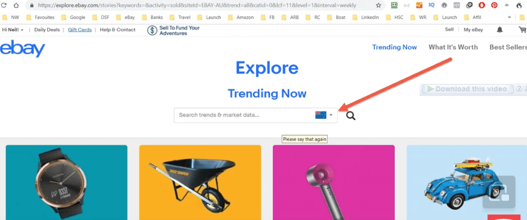Open the wheelbarrow trending item thumbnail

200,182
